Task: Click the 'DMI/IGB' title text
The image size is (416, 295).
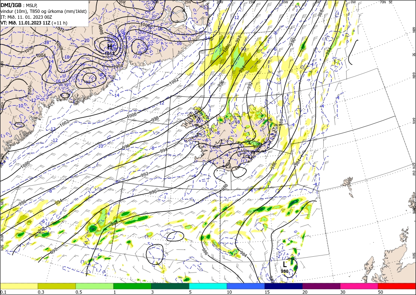Action: [x=11, y=5]
